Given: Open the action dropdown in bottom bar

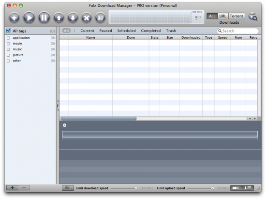Looking at the screenshot, I should click(68, 188).
